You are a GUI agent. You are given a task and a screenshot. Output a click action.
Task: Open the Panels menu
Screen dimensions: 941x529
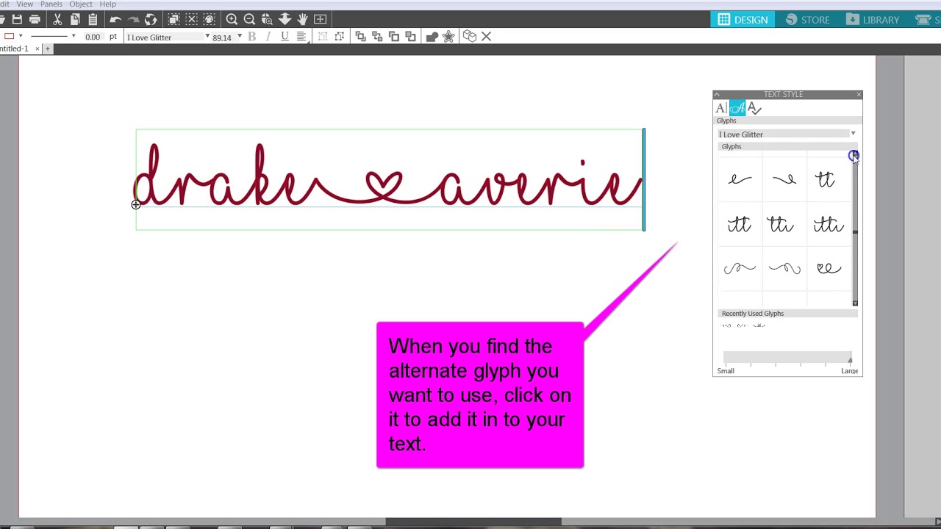click(51, 4)
